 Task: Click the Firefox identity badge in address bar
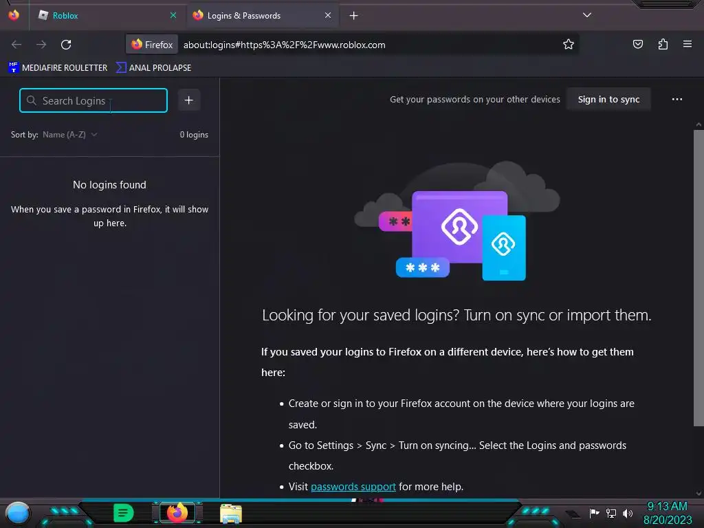point(152,45)
